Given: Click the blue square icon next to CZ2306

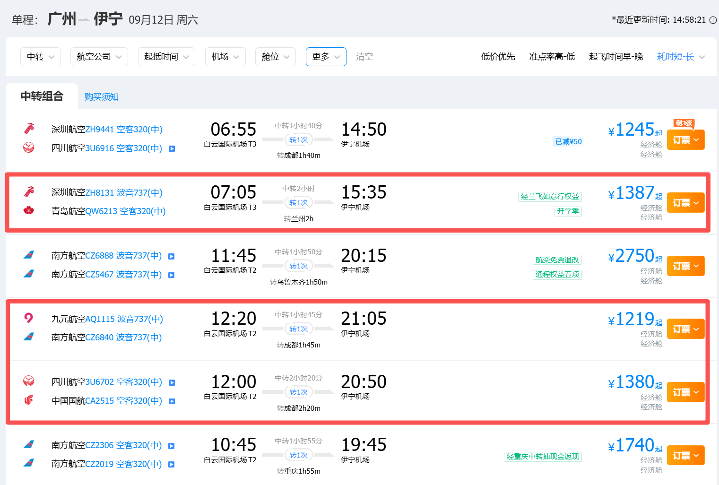Looking at the screenshot, I should click(x=172, y=446).
